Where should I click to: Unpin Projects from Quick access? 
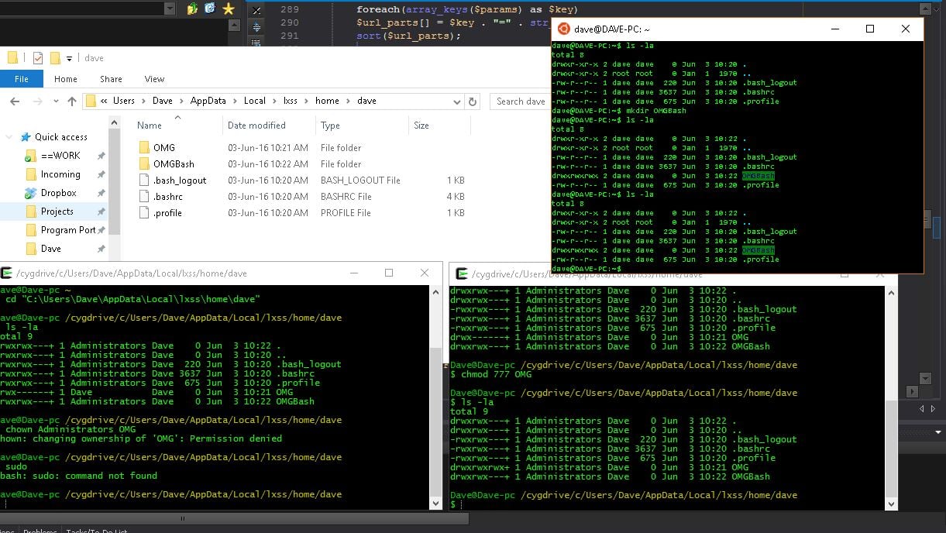(x=101, y=211)
